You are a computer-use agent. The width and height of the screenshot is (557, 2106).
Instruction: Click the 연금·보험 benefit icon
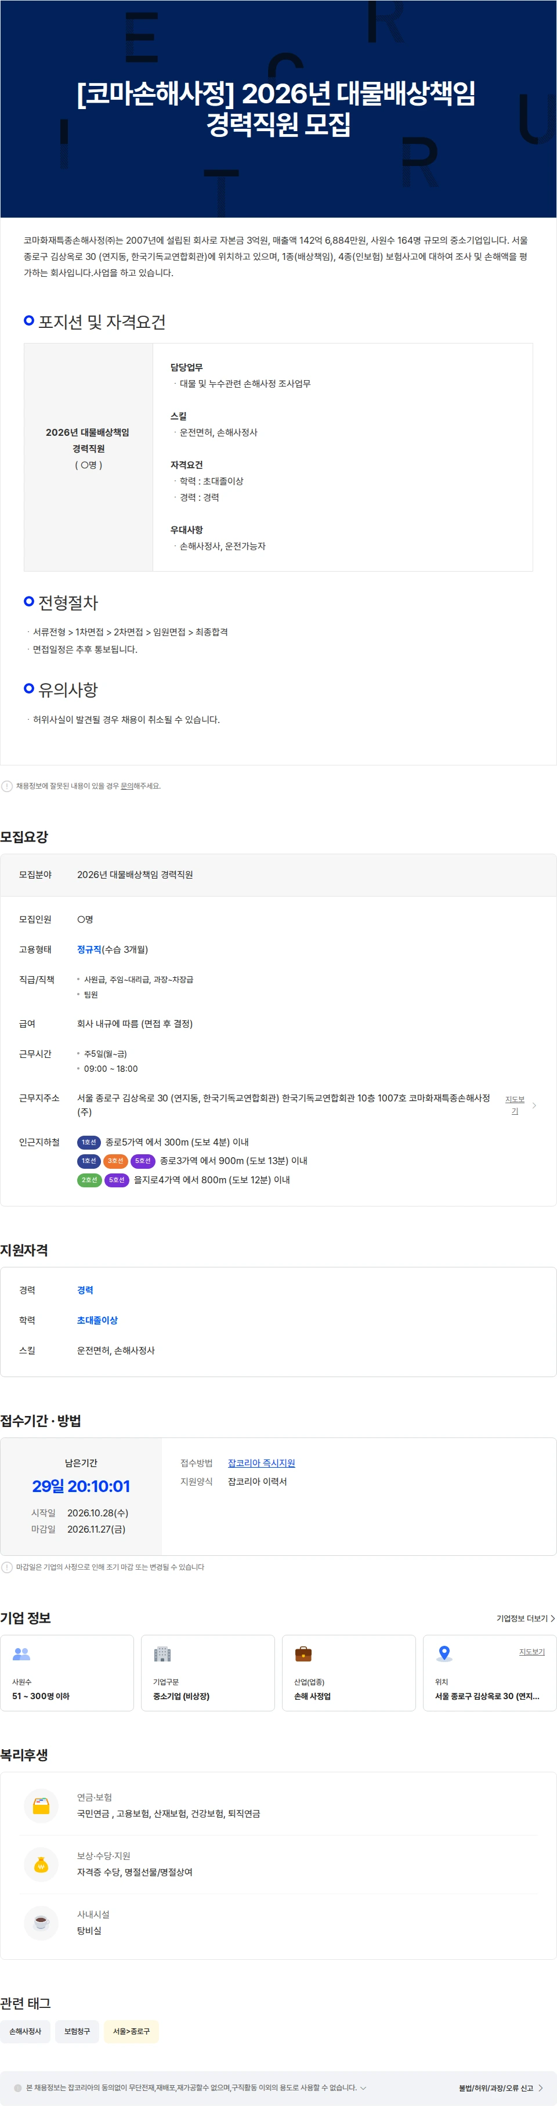41,1806
